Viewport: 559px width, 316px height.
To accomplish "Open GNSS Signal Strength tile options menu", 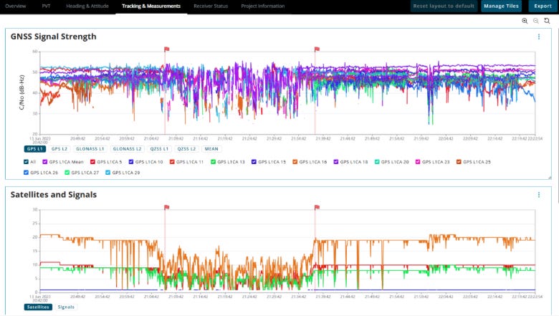I will [x=539, y=37].
